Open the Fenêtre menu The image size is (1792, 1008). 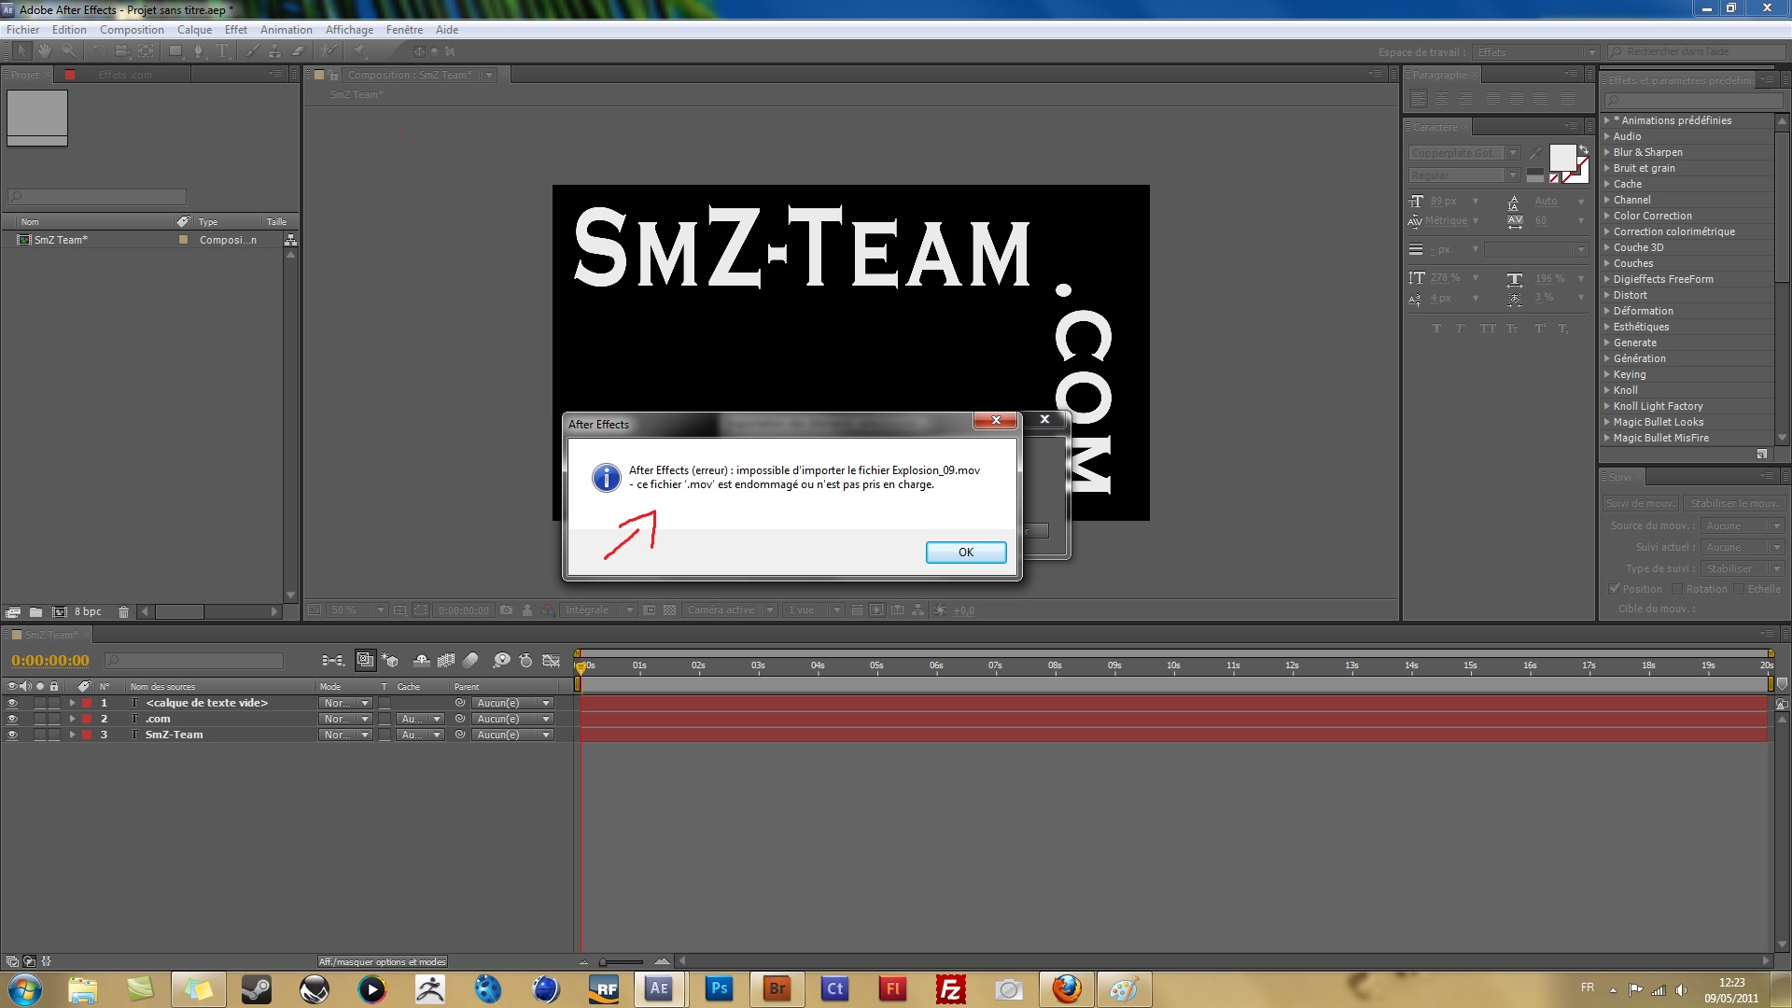pyautogui.click(x=404, y=30)
